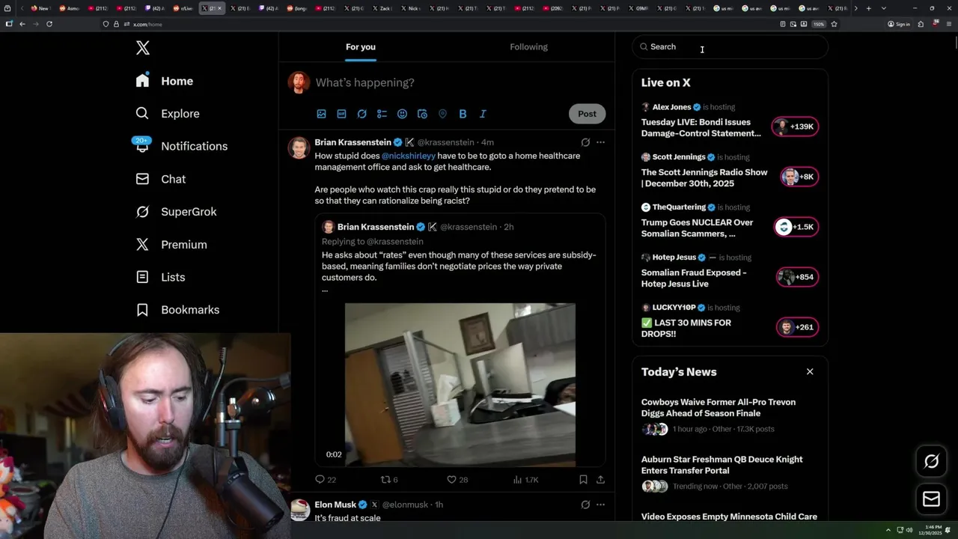Bookmark this page with star icon
The width and height of the screenshot is (958, 539).
pos(834,24)
